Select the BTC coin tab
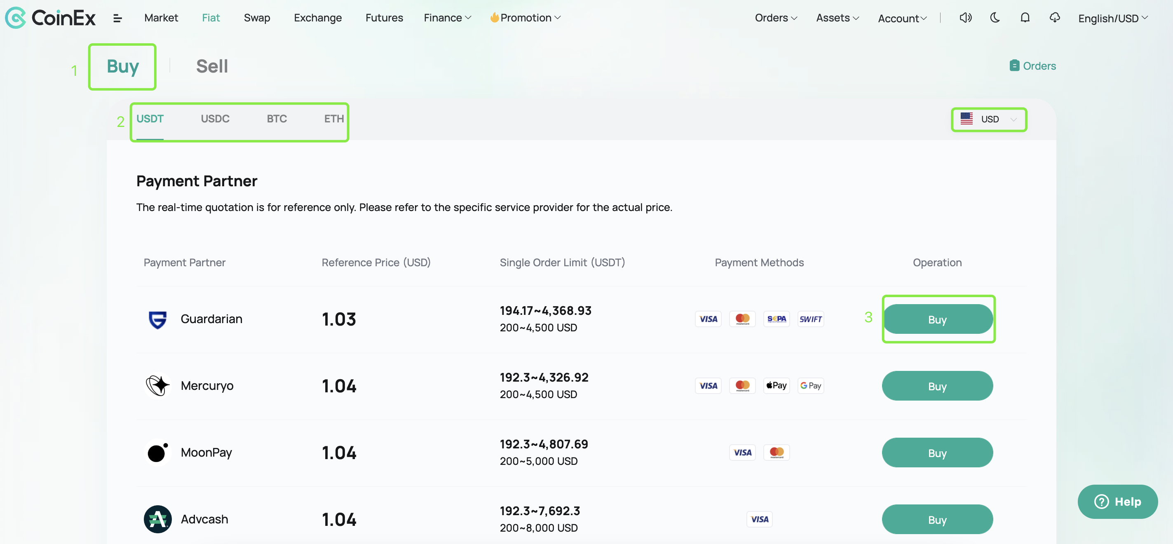Viewport: 1173px width, 544px height. point(277,119)
